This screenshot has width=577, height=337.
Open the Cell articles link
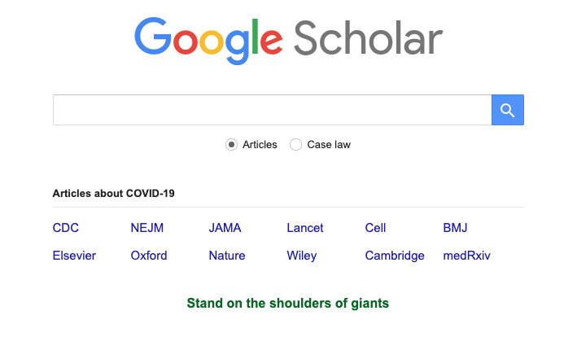coord(375,228)
